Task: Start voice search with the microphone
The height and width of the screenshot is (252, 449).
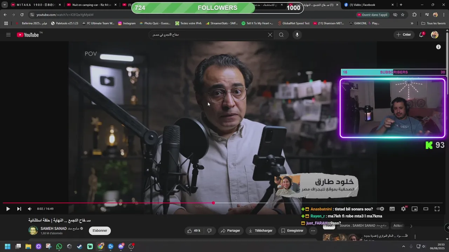Action: [297, 35]
